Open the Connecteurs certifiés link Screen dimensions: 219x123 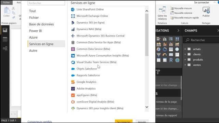click(x=40, y=122)
